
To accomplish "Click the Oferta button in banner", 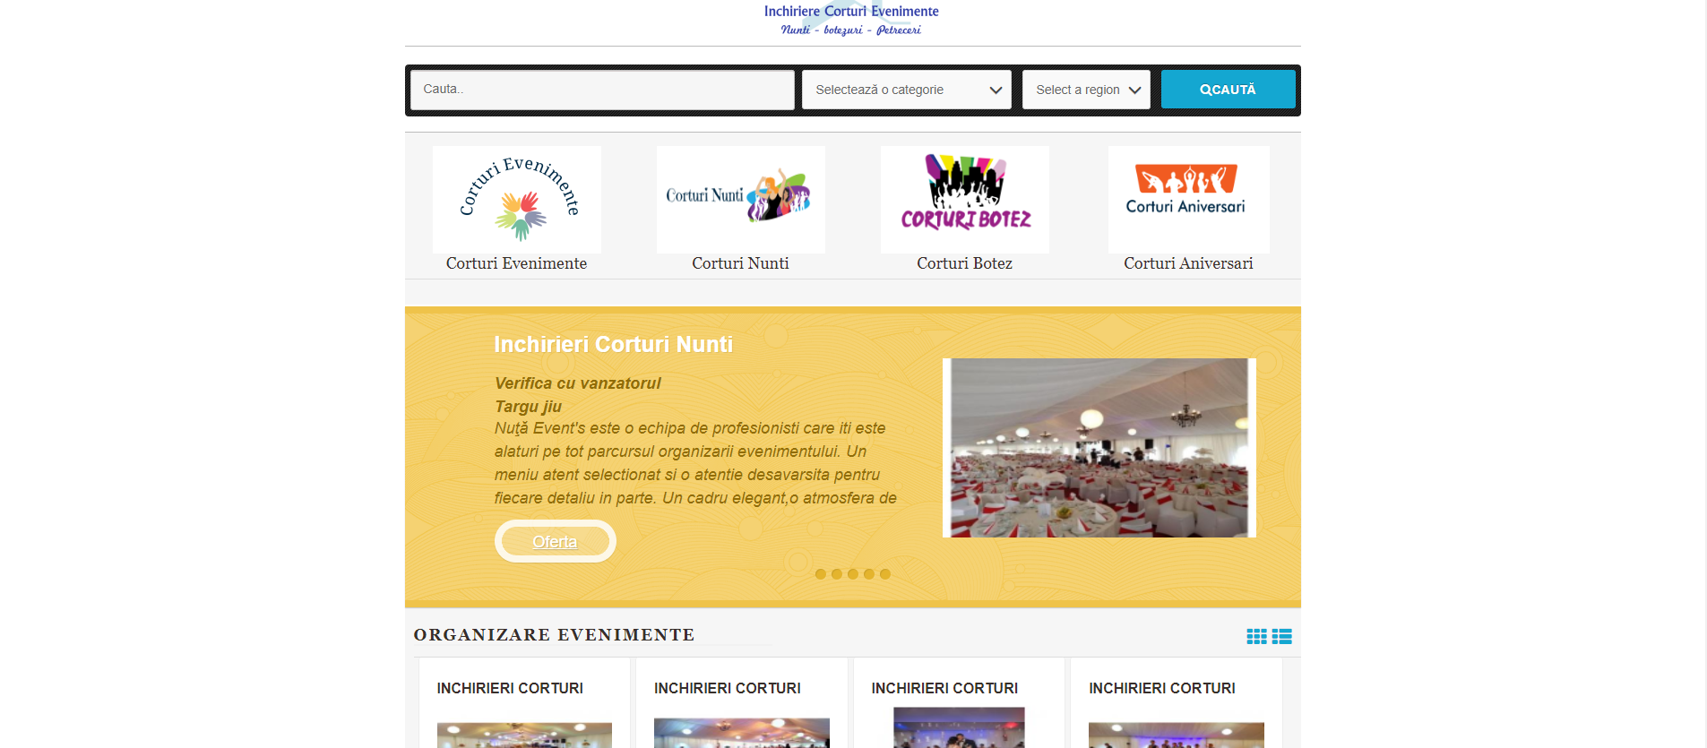I will point(556,541).
